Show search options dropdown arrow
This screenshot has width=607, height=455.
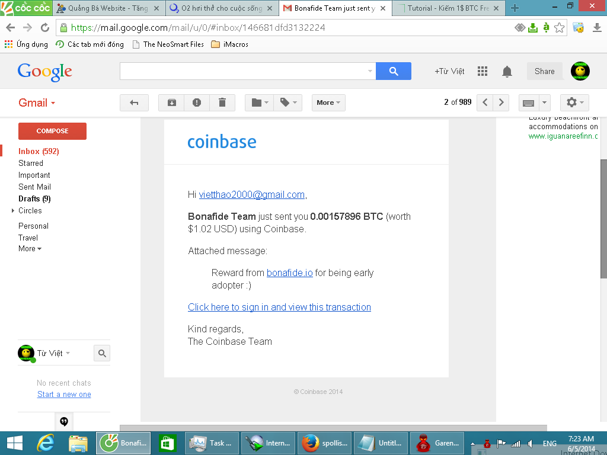(370, 71)
